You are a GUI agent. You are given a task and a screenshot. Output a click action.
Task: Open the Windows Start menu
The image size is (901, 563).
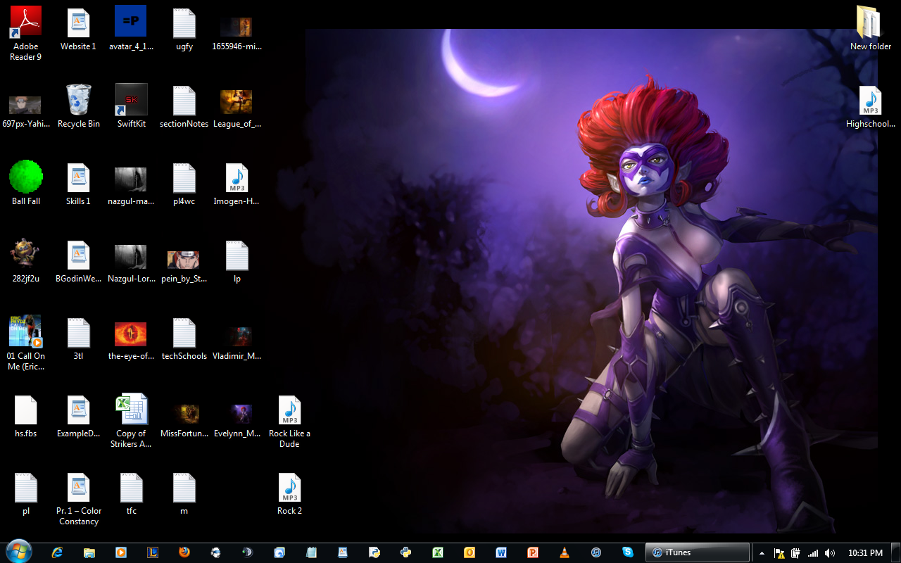pos(18,552)
